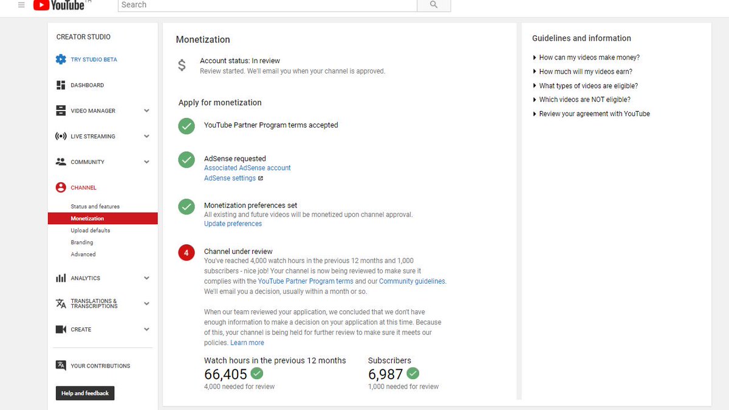Click the Try Studio Beta gear icon
Image resolution: width=729 pixels, height=410 pixels.
[x=61, y=60]
